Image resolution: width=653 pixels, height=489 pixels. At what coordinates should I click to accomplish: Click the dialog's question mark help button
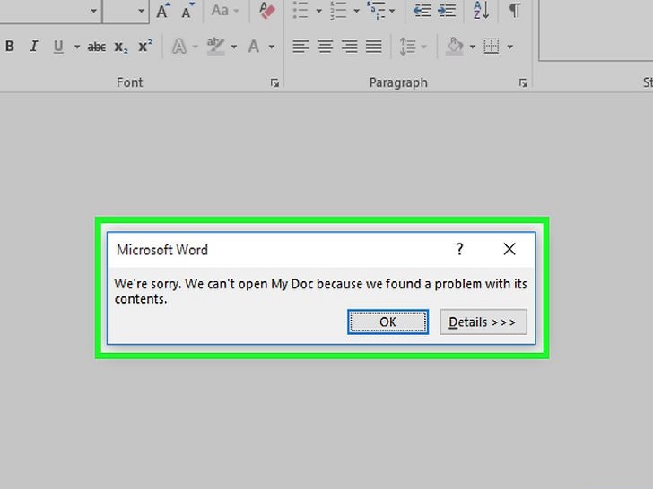[460, 250]
